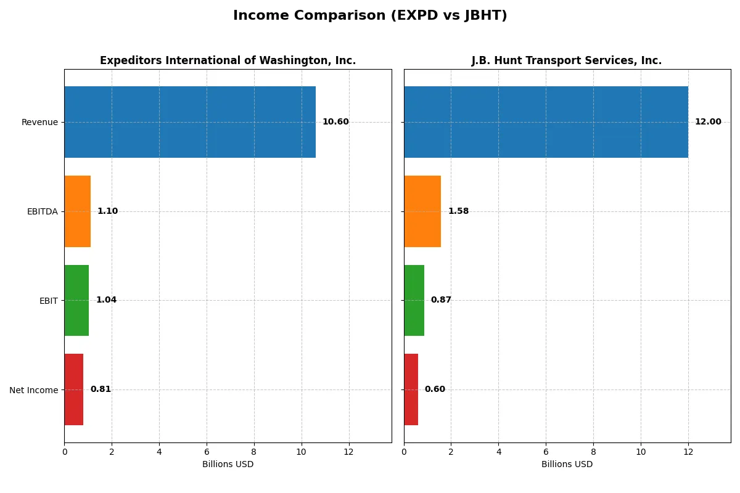Select the Expeditors International subplot title
The image size is (740, 493).
click(x=228, y=60)
